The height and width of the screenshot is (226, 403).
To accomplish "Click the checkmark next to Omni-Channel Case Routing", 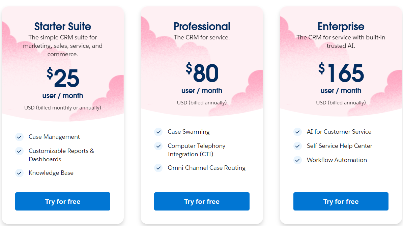I will (158, 168).
